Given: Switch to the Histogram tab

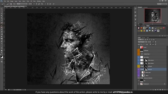Looking at the screenshot, I should coord(145,7).
